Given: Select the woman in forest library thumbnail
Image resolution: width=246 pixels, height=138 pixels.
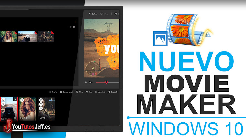Looking at the screenshot, I should (x=46, y=36).
